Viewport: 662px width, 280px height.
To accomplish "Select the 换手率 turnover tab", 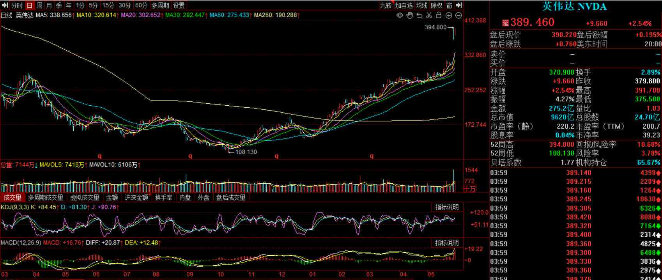I will click(x=164, y=198).
